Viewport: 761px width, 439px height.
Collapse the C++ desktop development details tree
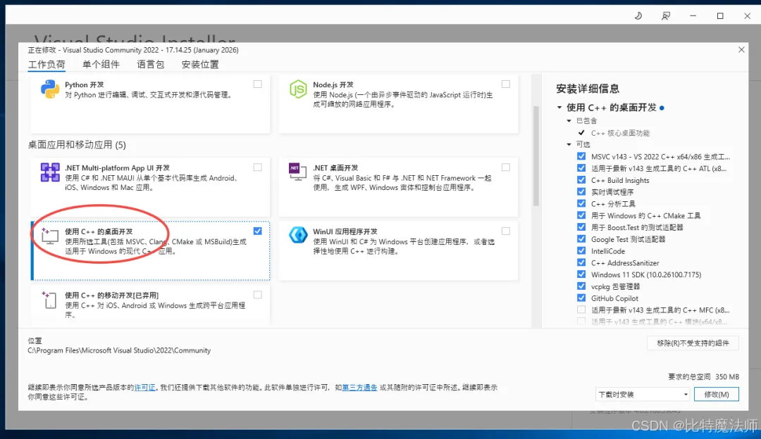click(x=559, y=108)
